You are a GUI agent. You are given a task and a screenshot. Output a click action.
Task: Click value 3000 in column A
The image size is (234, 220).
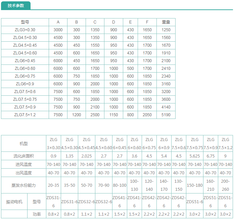(x=58, y=30)
